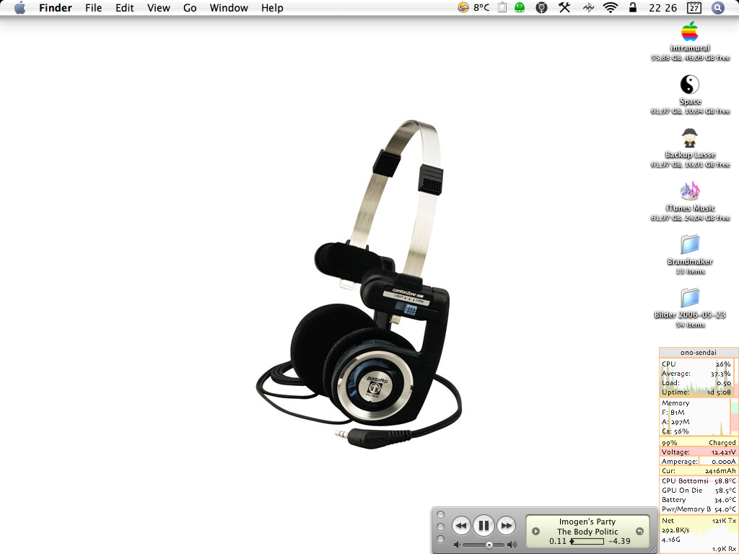Screen dimensions: 739x554
Task: Open the Help menu
Action: click(272, 8)
